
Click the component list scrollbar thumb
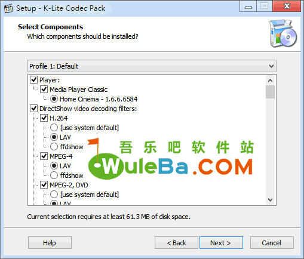270,92
